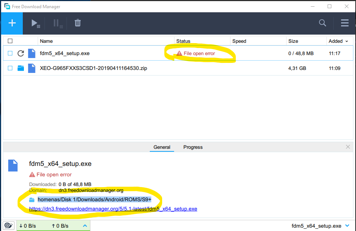Click the 4,31 GB size cell
Image resolution: width=356 pixels, height=231 pixels.
[x=297, y=68]
